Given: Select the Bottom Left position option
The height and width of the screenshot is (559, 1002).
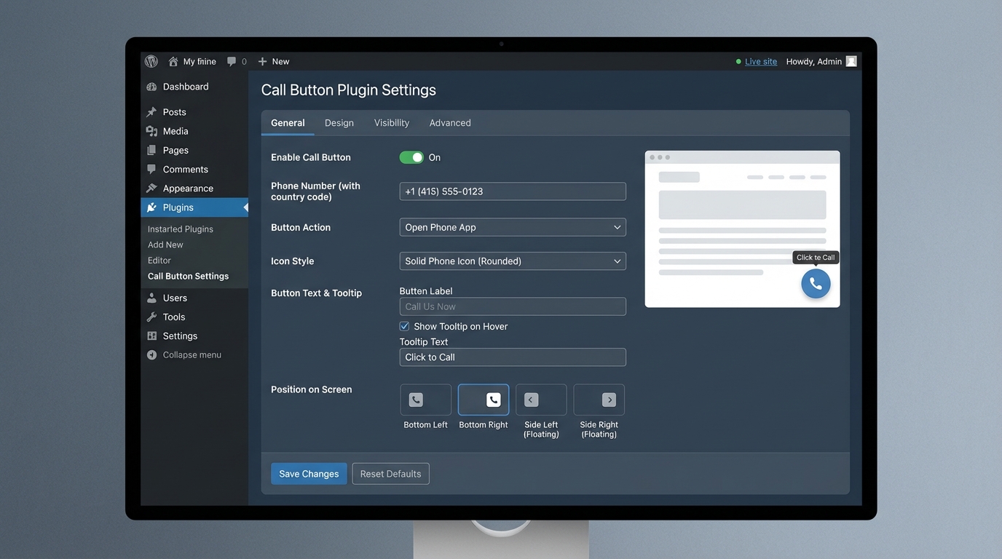Looking at the screenshot, I should pyautogui.click(x=425, y=400).
